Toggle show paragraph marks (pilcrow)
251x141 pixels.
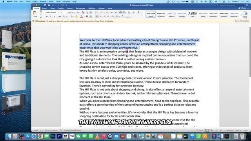(138, 12)
